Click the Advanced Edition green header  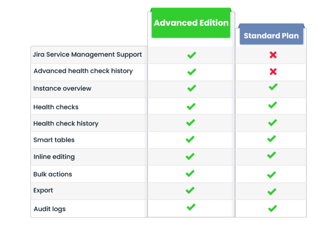[191, 23]
